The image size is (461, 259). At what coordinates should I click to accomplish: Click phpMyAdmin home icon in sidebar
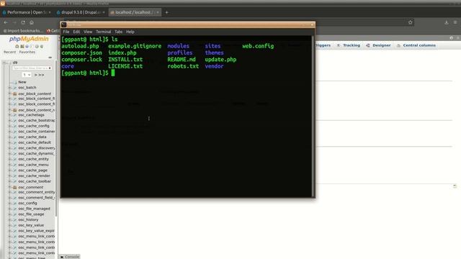(17, 46)
